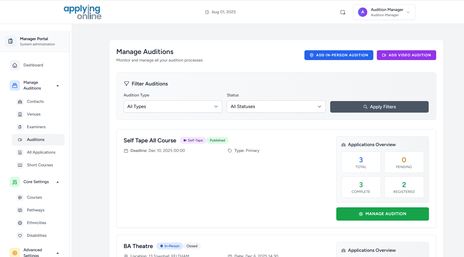The image size is (464, 257).
Task: Open Disabilities settings
Action: pos(37,236)
